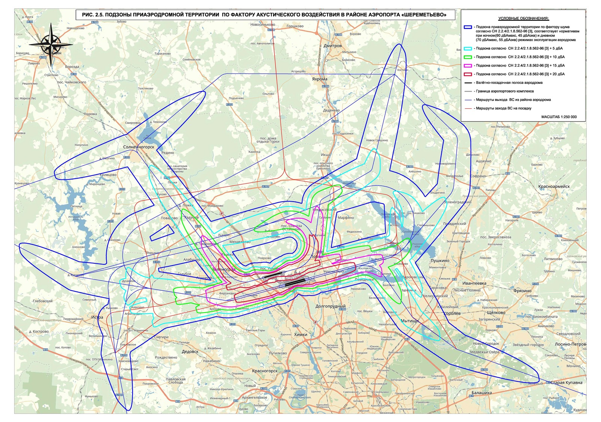Viewport: 601px width, 422px height.
Task: Click the Долгопрудный city label
Action: tap(330, 307)
